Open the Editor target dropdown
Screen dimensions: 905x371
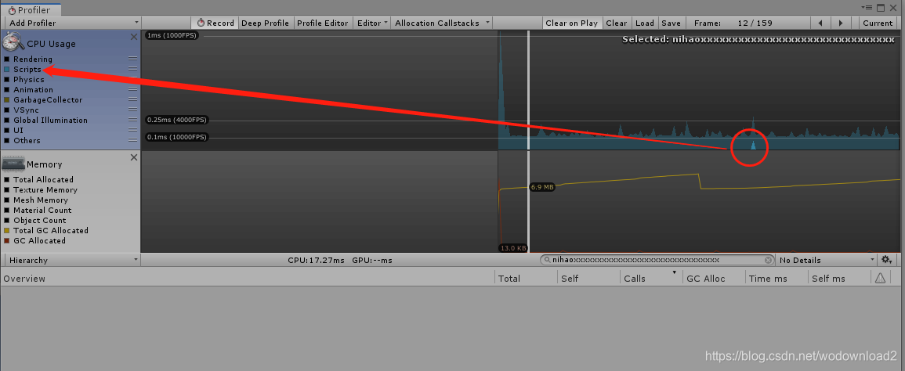372,23
